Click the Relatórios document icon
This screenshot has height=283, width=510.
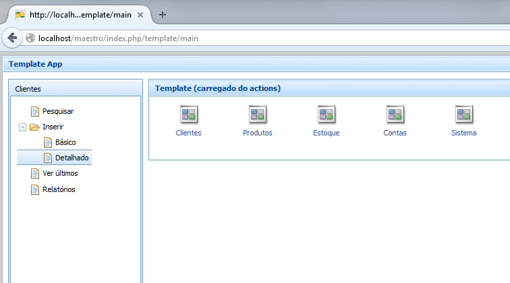35,189
